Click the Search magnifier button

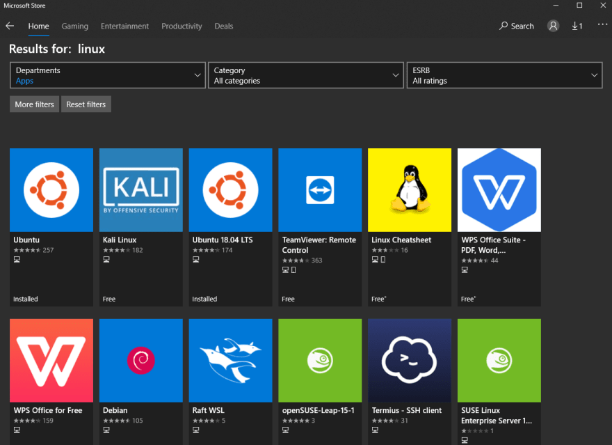tap(516, 26)
